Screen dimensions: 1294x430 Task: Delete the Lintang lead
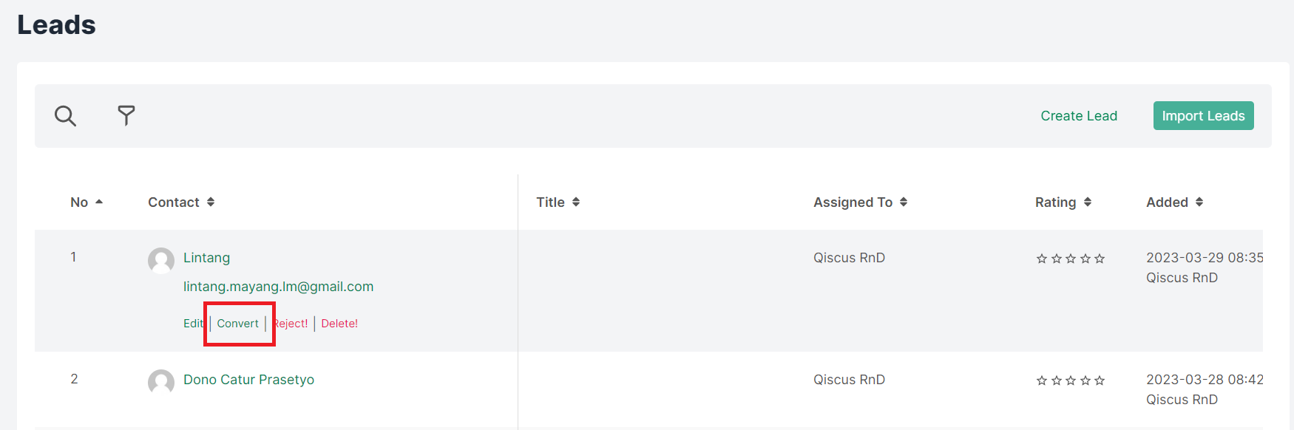pos(339,324)
